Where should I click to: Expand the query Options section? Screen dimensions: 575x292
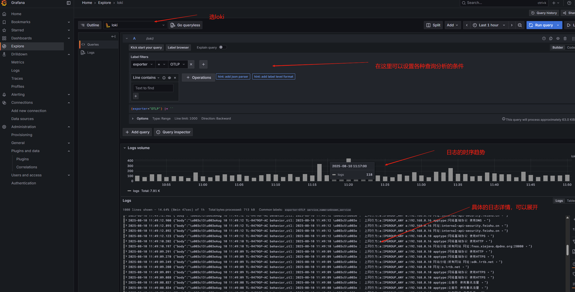[133, 119]
